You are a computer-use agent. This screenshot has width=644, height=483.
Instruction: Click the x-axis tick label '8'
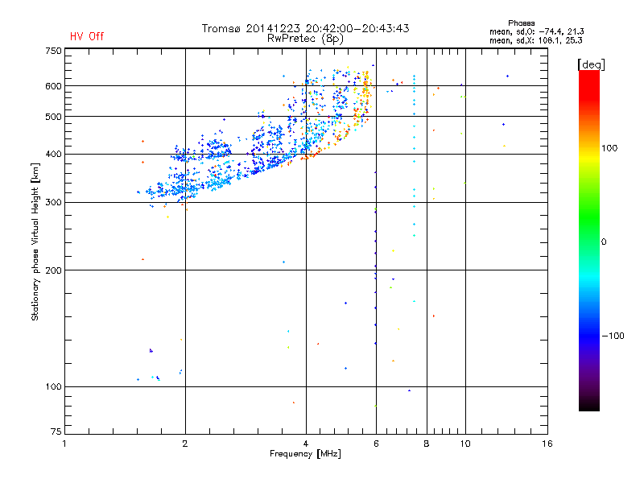tap(427, 444)
